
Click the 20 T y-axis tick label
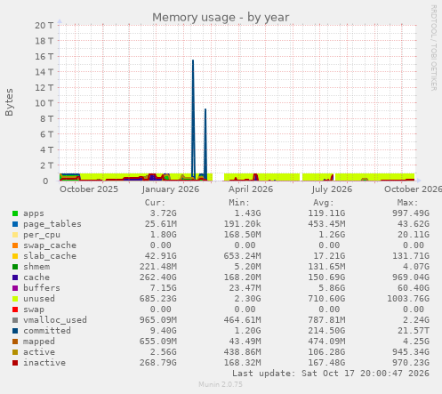point(44,26)
